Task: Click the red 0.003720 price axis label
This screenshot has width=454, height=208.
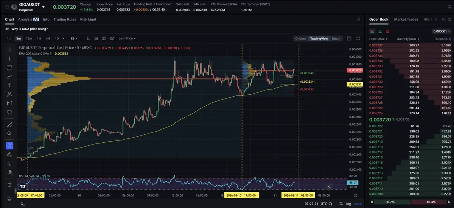Action: (x=355, y=70)
